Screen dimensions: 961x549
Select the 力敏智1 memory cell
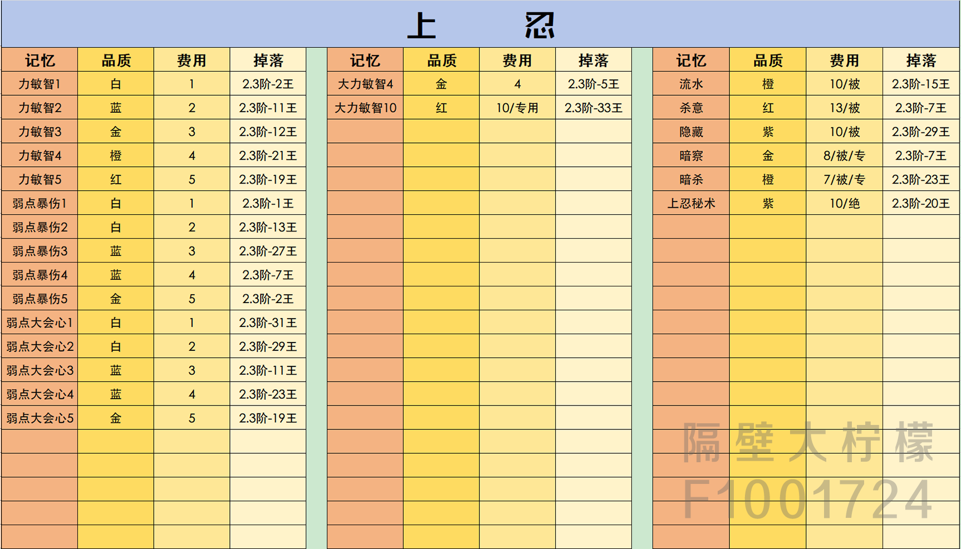40,84
